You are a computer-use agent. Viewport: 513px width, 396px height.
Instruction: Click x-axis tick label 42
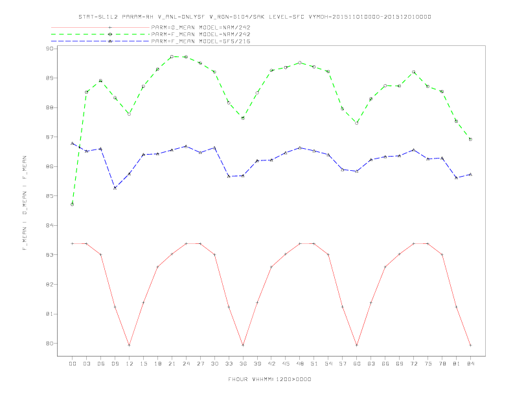point(271,364)
